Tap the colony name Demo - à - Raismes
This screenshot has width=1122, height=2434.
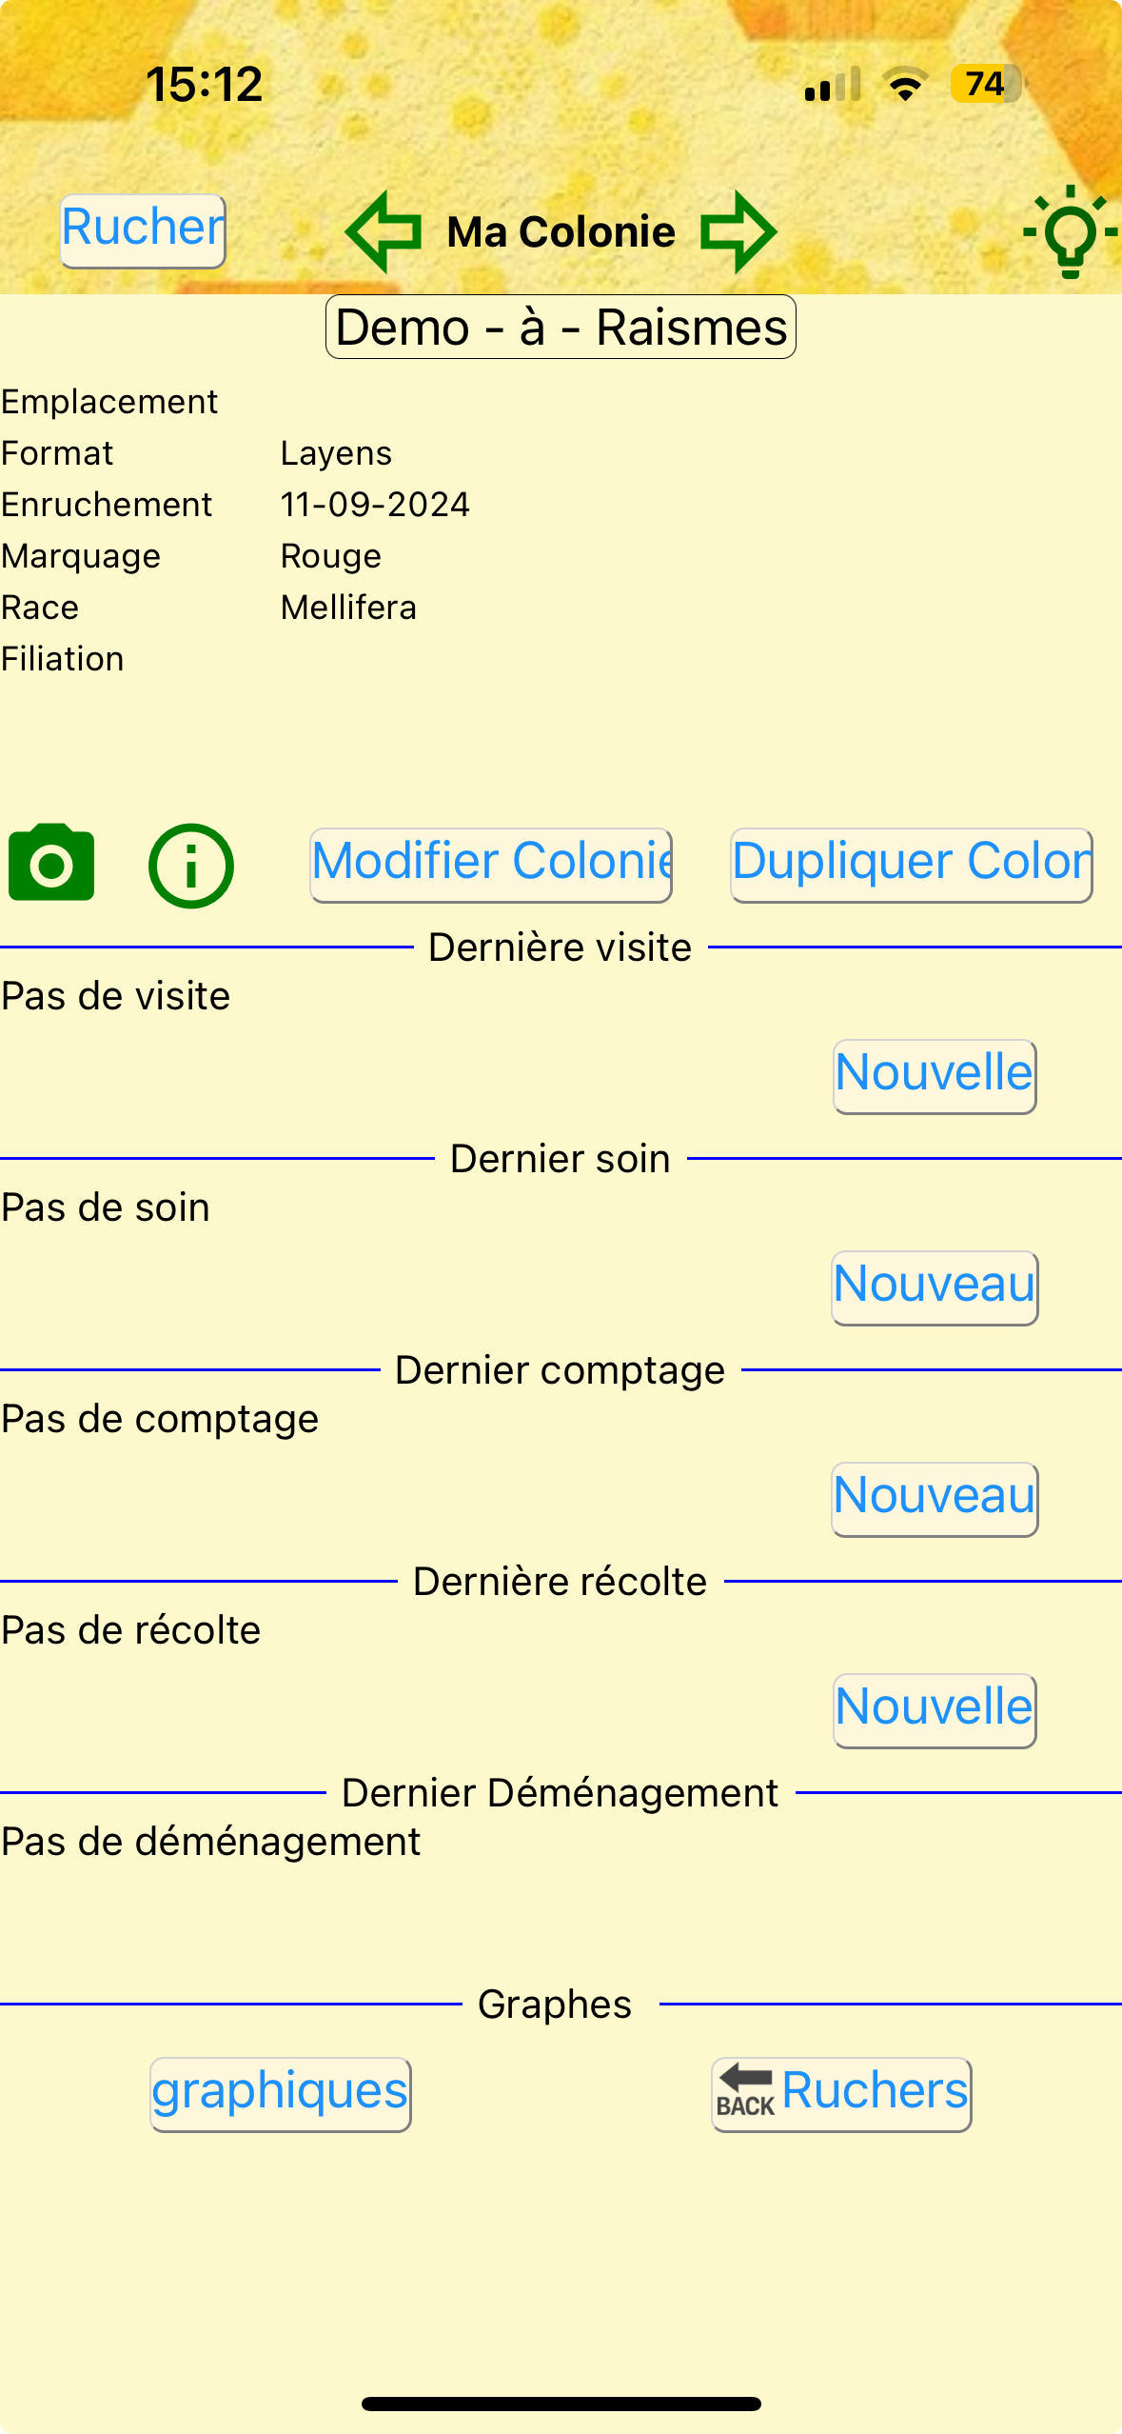[x=561, y=328]
